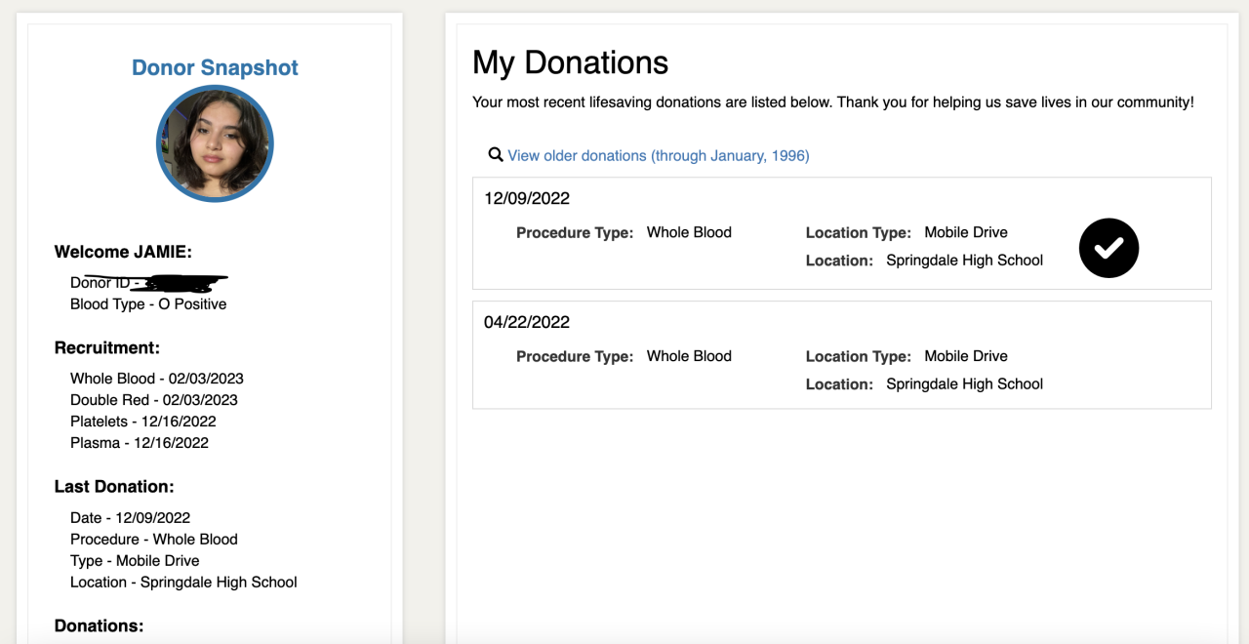Open the View older donations link

point(658,155)
